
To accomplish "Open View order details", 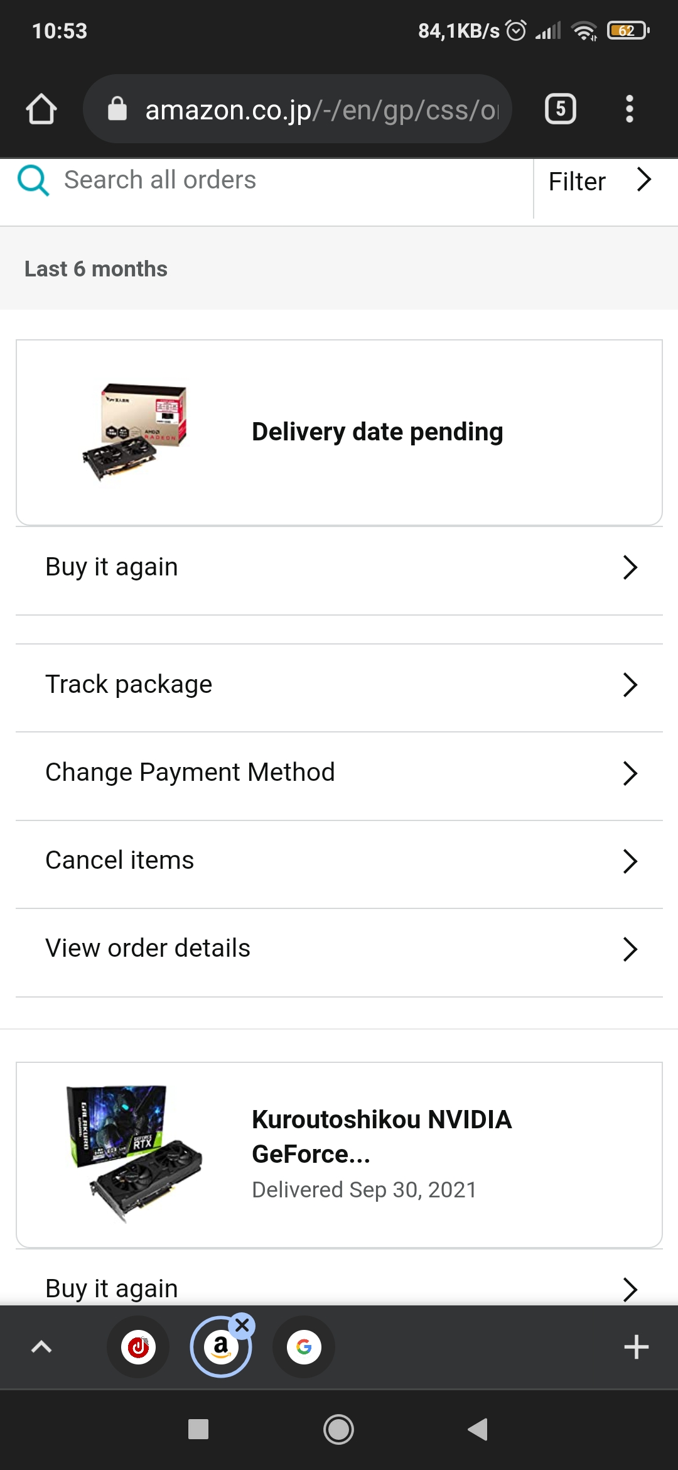I will point(339,949).
